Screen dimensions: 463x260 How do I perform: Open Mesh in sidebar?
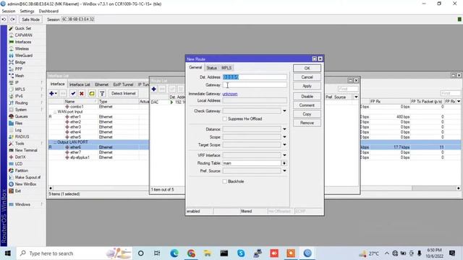coord(20,76)
